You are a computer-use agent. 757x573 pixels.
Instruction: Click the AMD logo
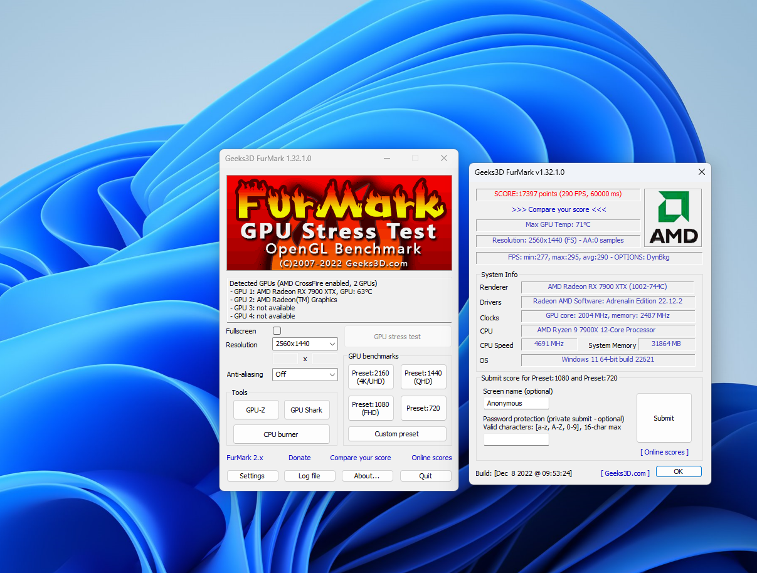[672, 218]
